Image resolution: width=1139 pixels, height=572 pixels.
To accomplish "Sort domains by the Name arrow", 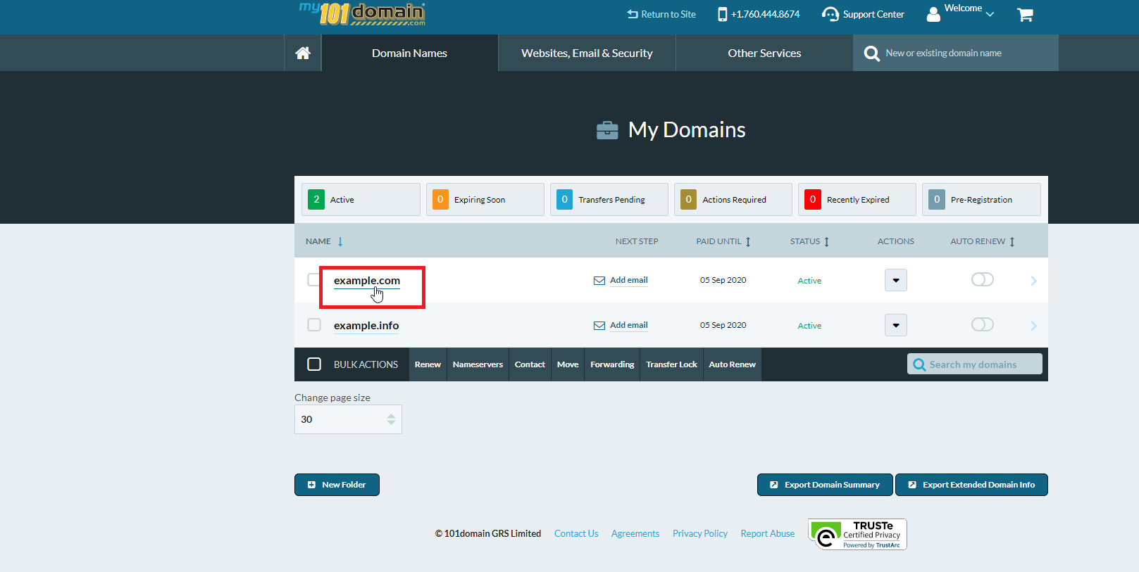I will click(340, 241).
